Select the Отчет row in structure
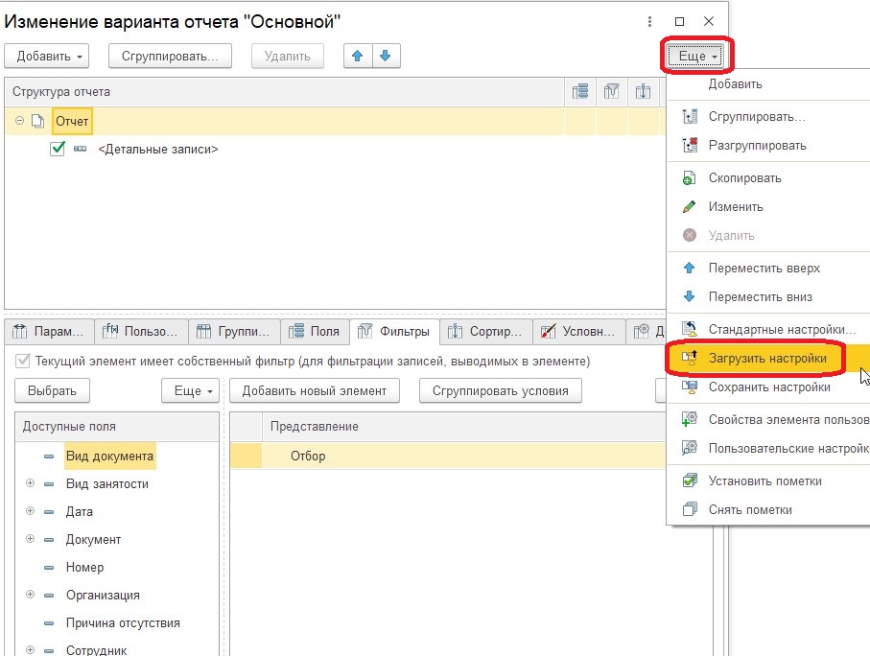This screenshot has width=870, height=656. click(335, 121)
